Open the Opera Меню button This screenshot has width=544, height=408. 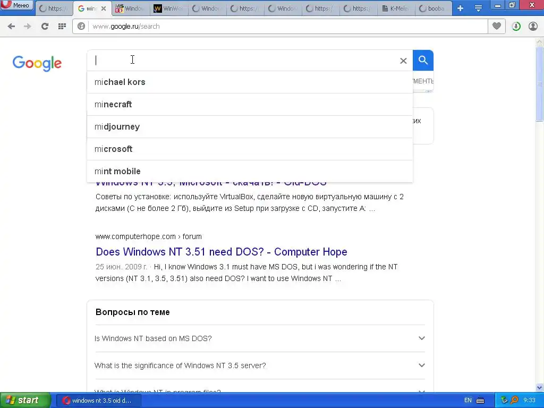point(16,5)
